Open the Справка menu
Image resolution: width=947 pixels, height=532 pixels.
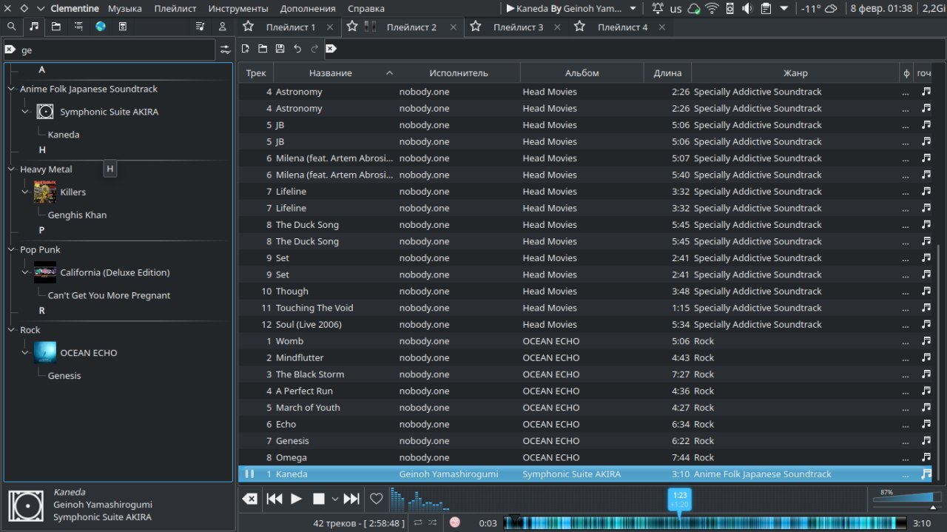click(365, 9)
